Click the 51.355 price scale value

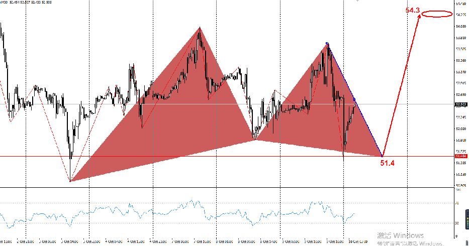point(461,163)
